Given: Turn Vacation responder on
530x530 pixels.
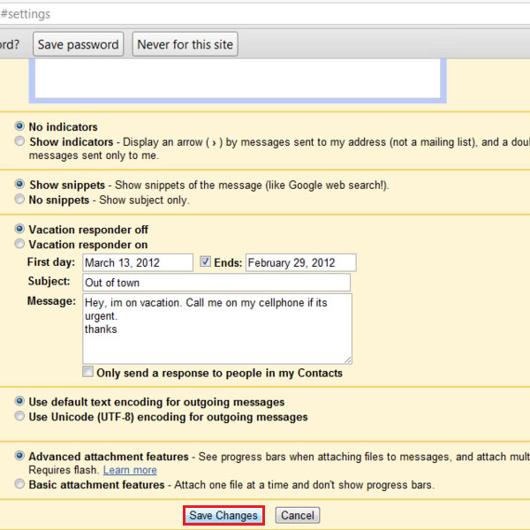Looking at the screenshot, I should (x=19, y=244).
